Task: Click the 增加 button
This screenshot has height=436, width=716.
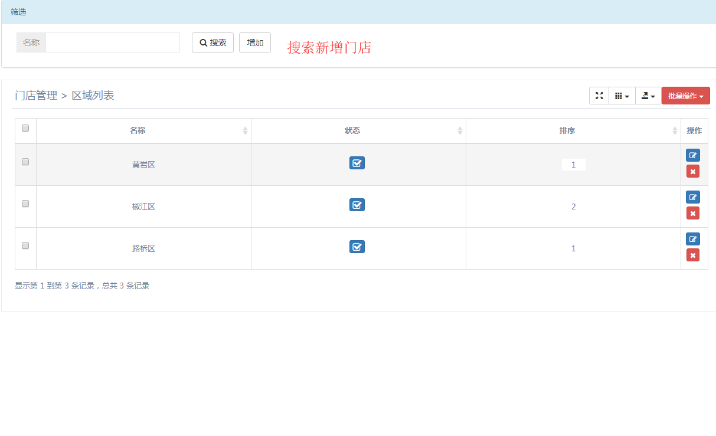Action: (x=255, y=42)
